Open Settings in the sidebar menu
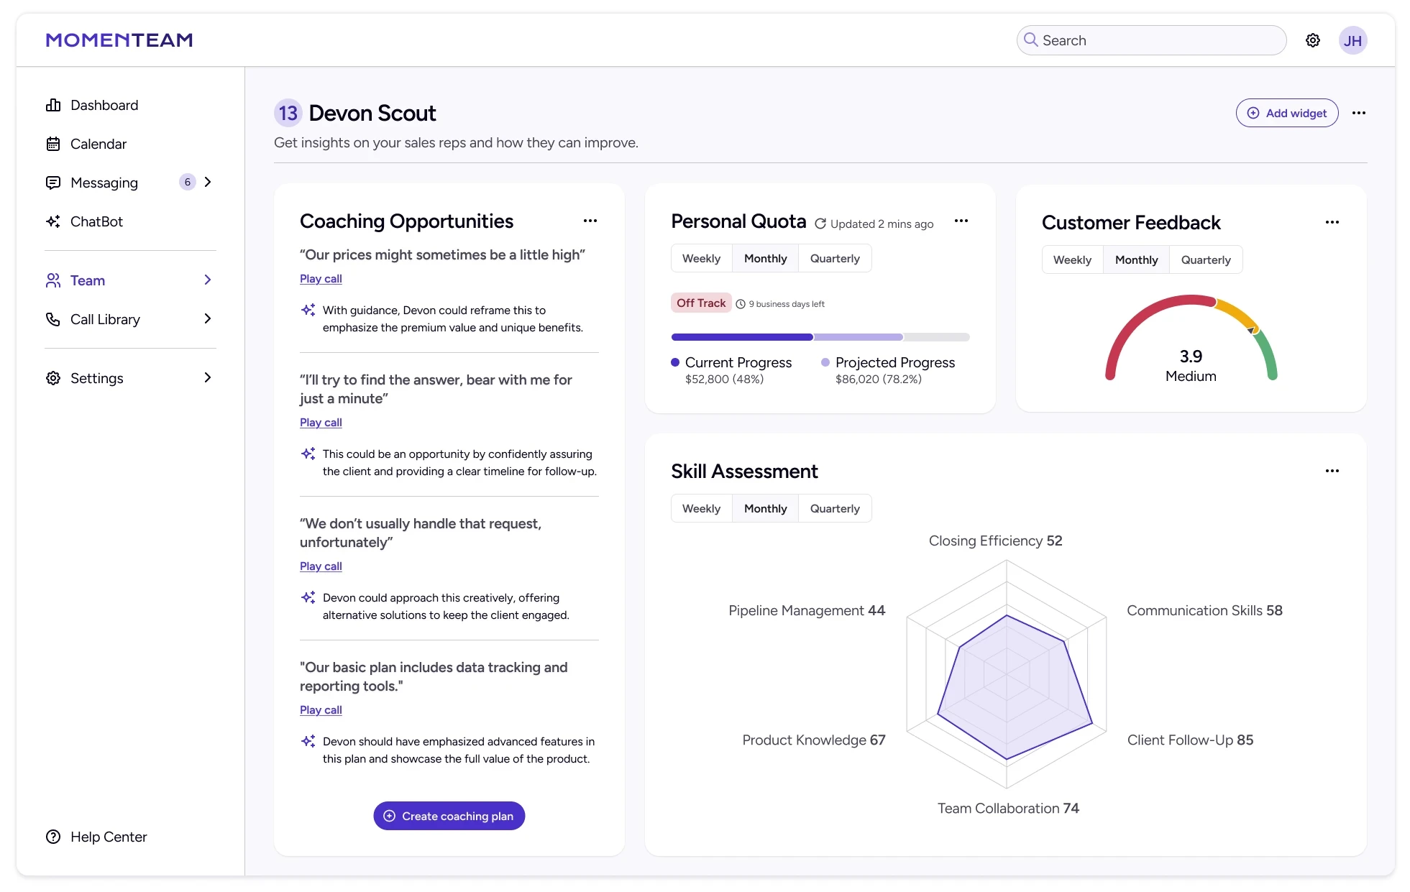The image size is (1410, 892). (x=96, y=378)
